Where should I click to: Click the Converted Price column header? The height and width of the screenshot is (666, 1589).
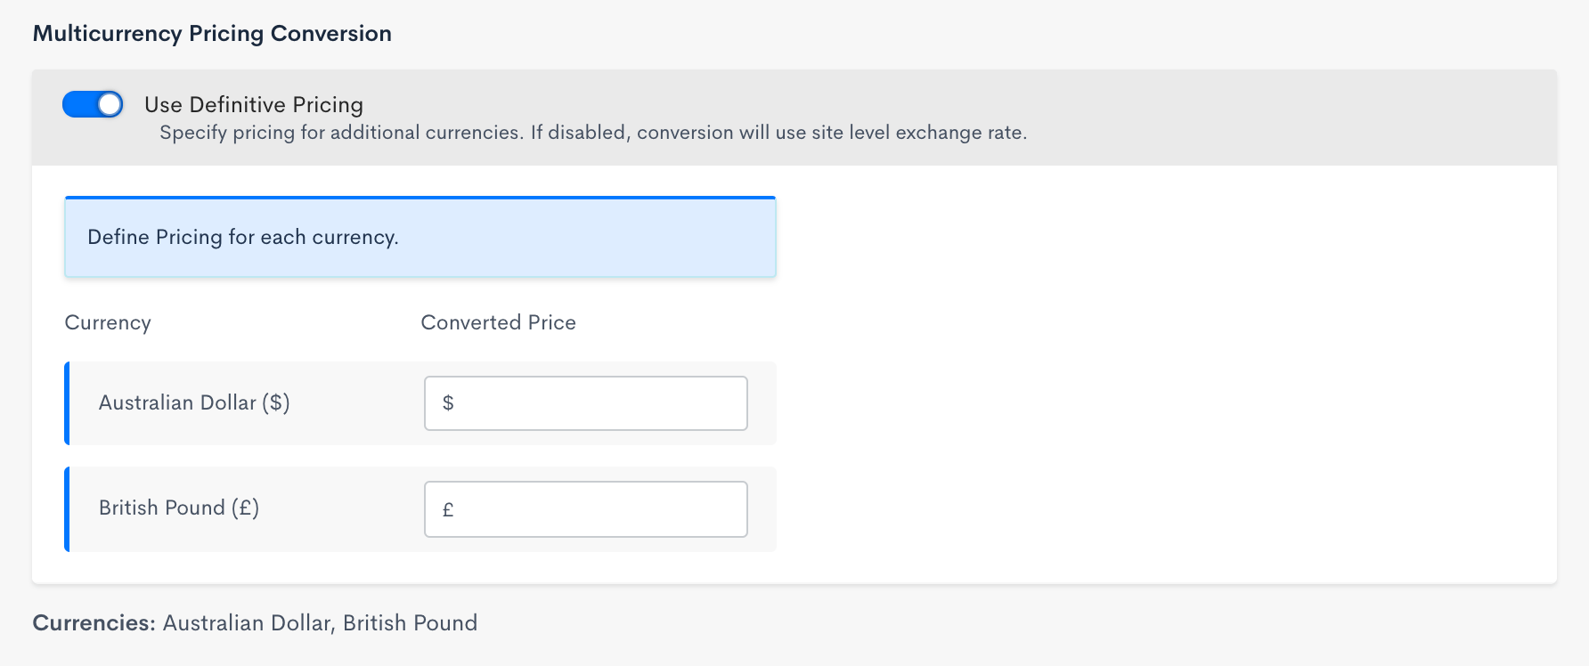(498, 322)
